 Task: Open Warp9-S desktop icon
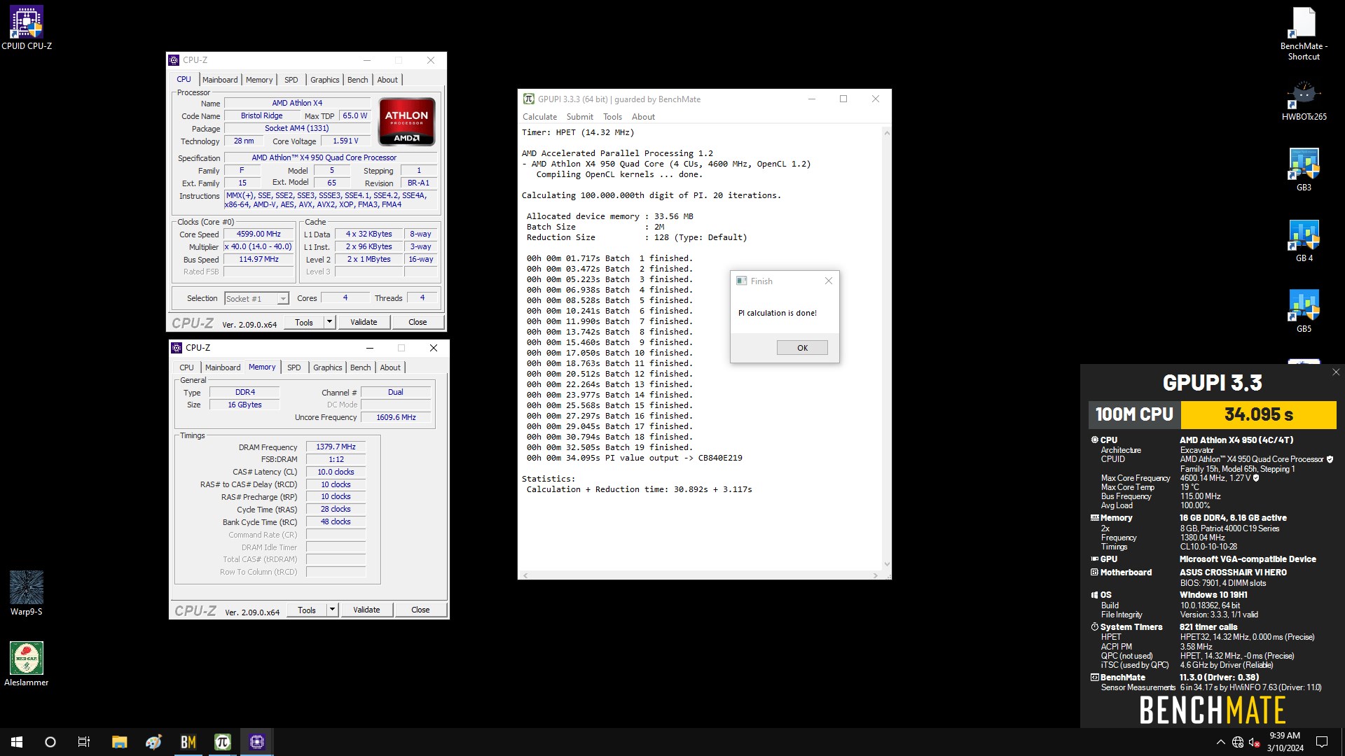[27, 593]
